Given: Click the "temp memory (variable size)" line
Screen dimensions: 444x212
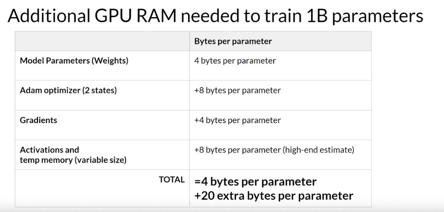Looking at the screenshot, I should (x=73, y=160).
